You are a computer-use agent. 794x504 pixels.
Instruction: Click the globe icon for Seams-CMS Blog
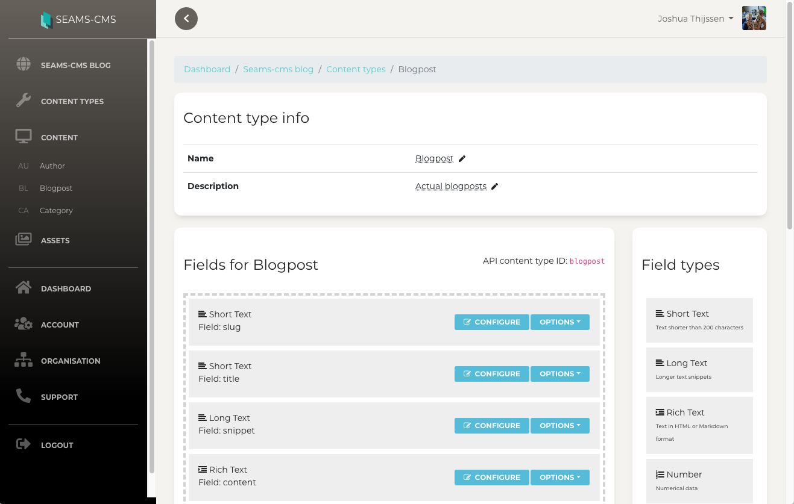point(24,64)
